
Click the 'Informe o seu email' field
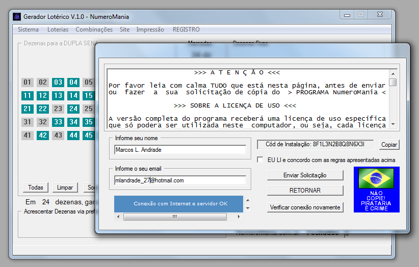pos(180,180)
